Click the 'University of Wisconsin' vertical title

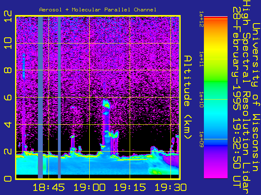(257, 97)
